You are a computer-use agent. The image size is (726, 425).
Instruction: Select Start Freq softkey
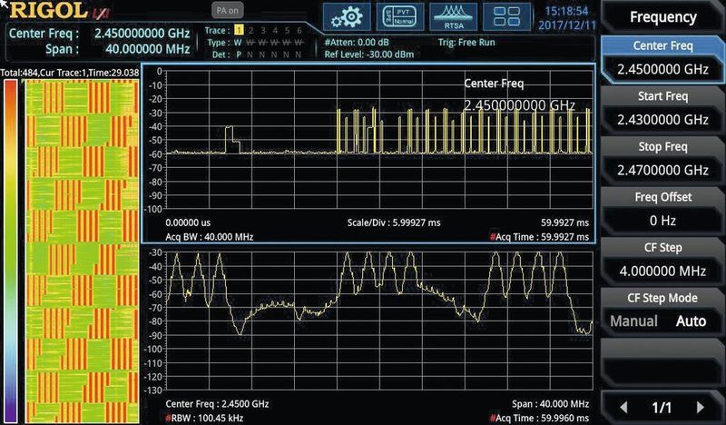pos(662,109)
